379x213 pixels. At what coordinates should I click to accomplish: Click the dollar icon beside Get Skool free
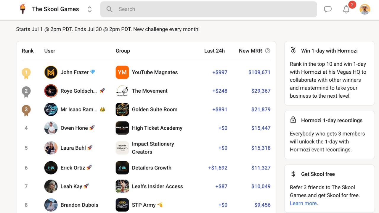click(x=293, y=174)
